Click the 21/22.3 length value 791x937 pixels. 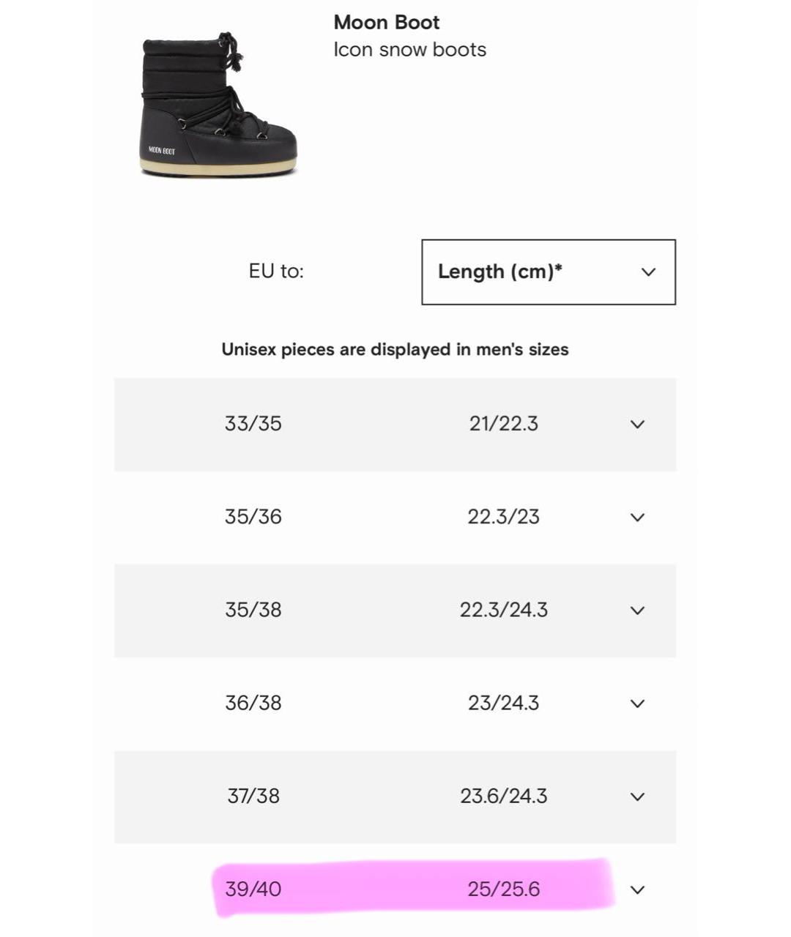coord(504,424)
